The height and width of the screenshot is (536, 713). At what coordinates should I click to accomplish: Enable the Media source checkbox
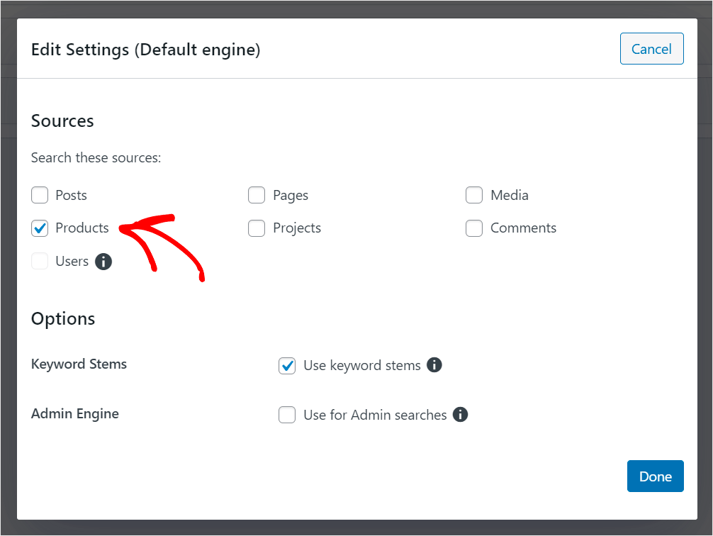point(474,195)
